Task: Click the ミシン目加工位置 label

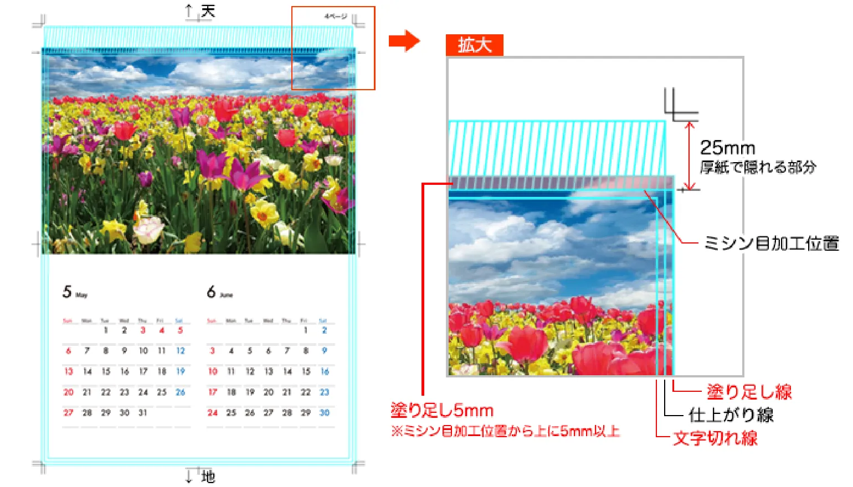Action: pos(770,243)
